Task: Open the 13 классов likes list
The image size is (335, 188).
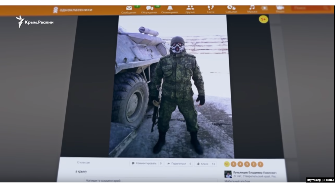Action: (x=83, y=162)
